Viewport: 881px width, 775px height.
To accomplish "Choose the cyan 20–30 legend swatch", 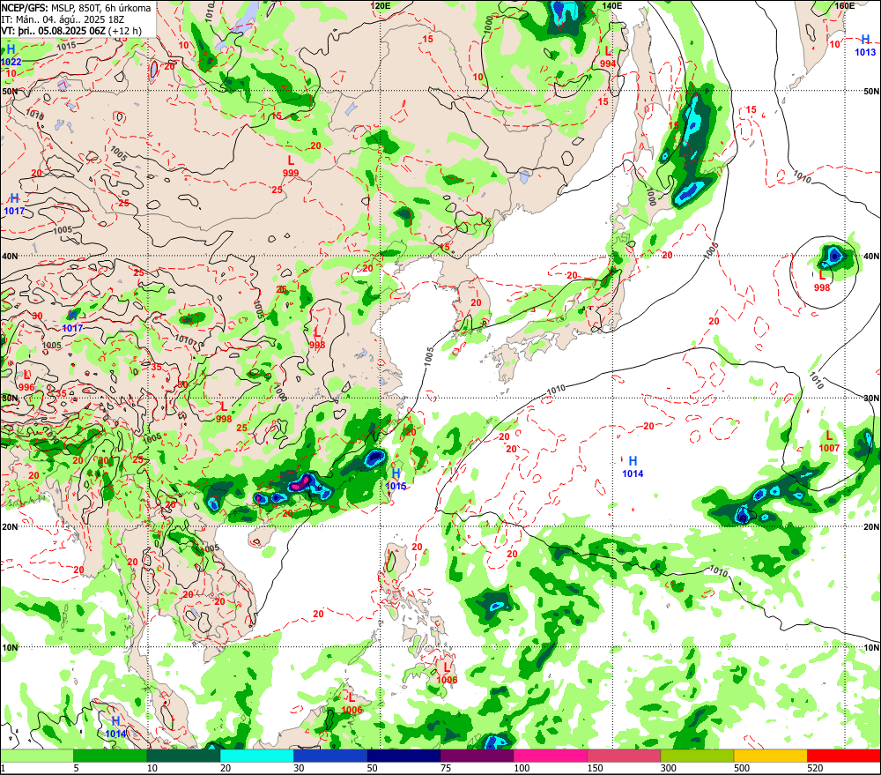I will click(x=257, y=756).
